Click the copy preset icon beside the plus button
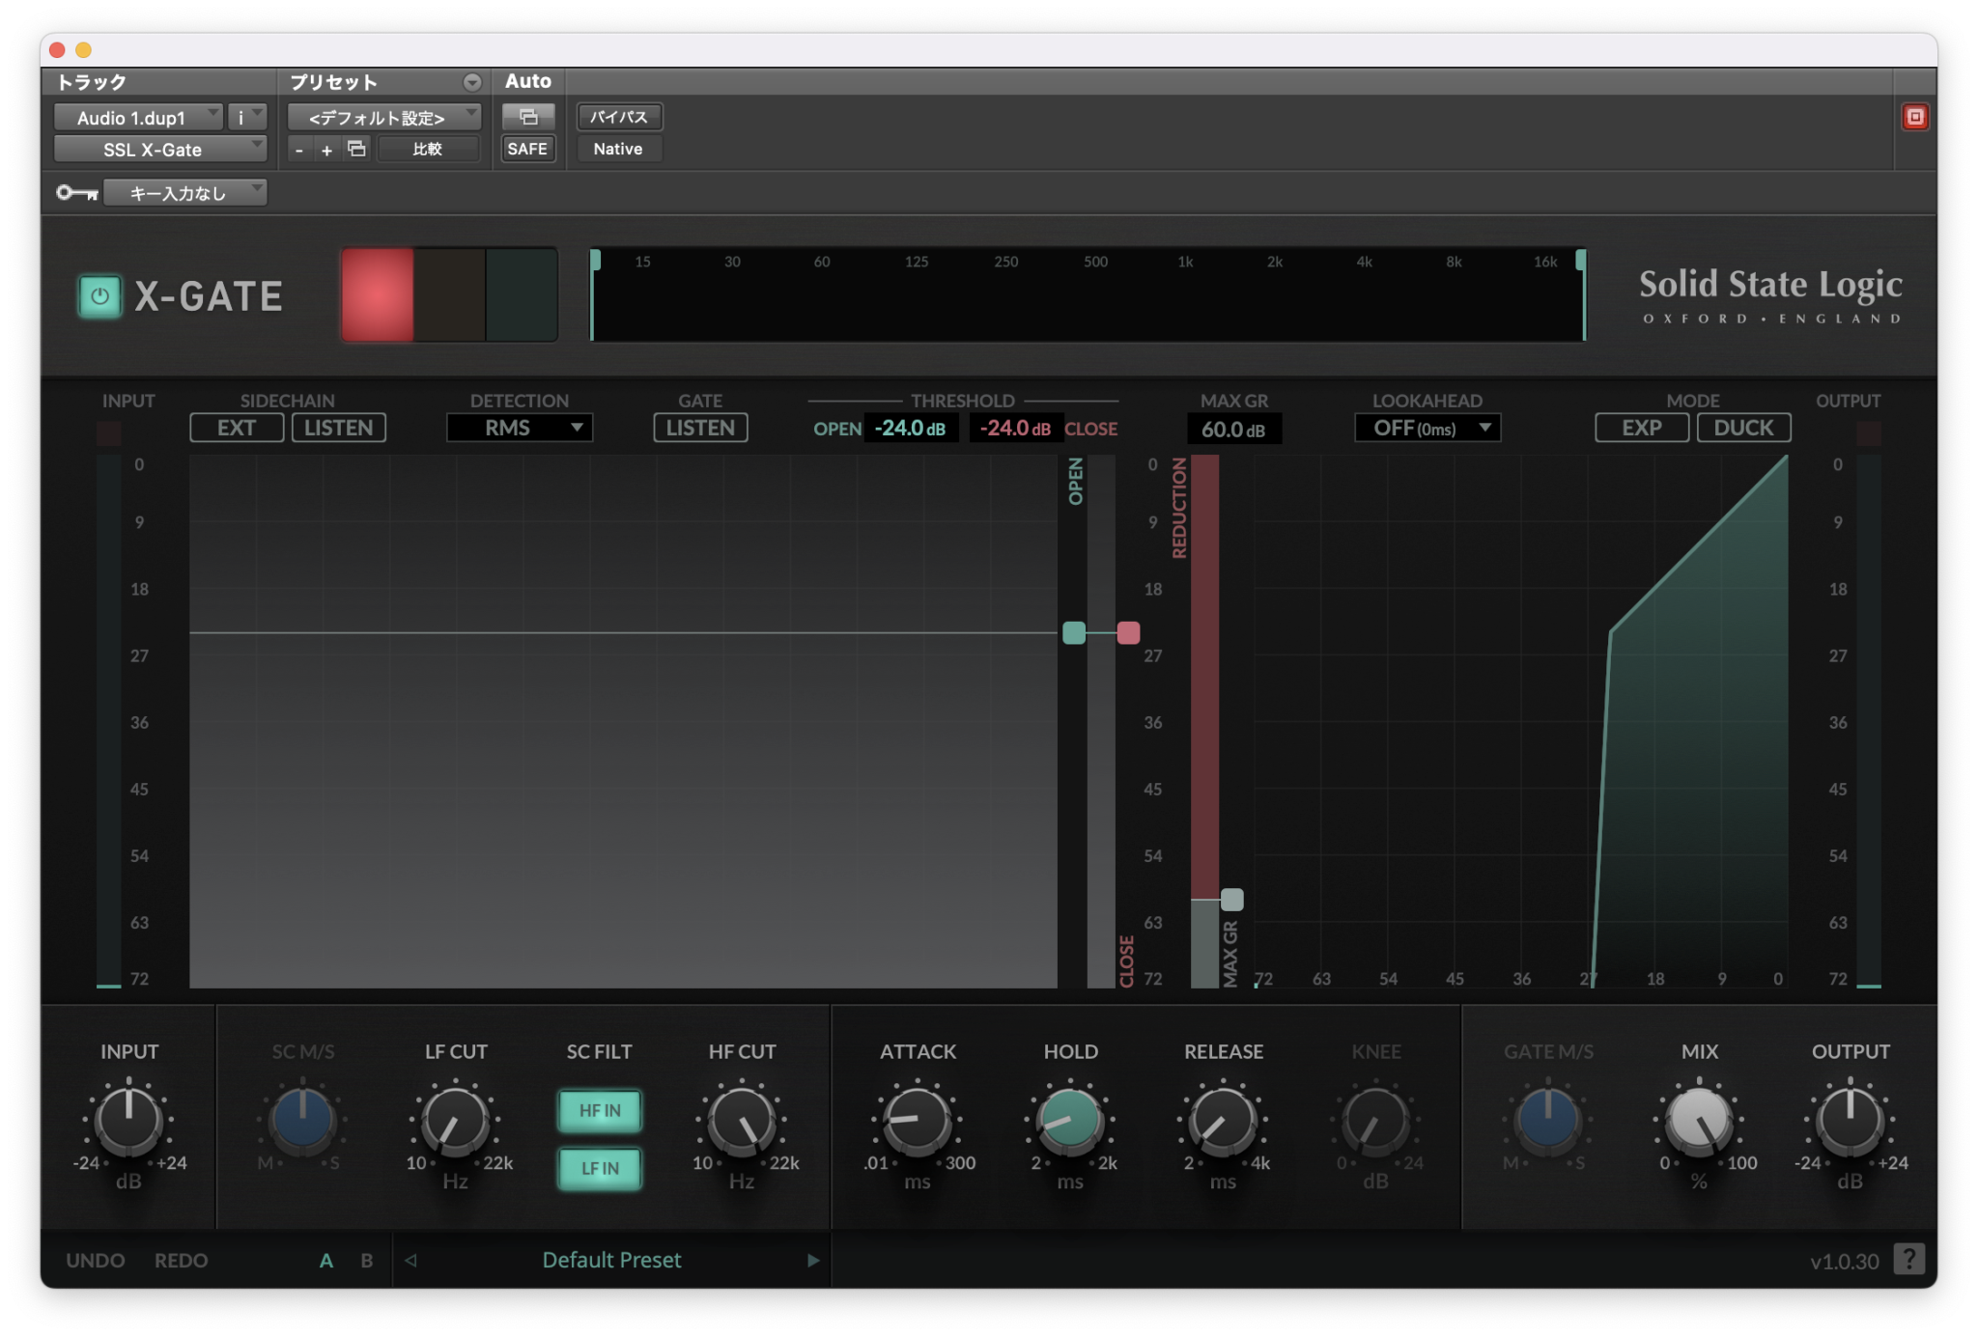 355,149
